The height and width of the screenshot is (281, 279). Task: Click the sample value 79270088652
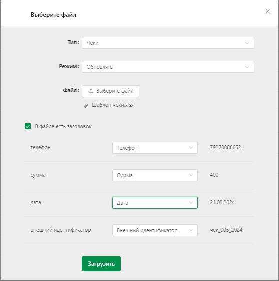225,147
